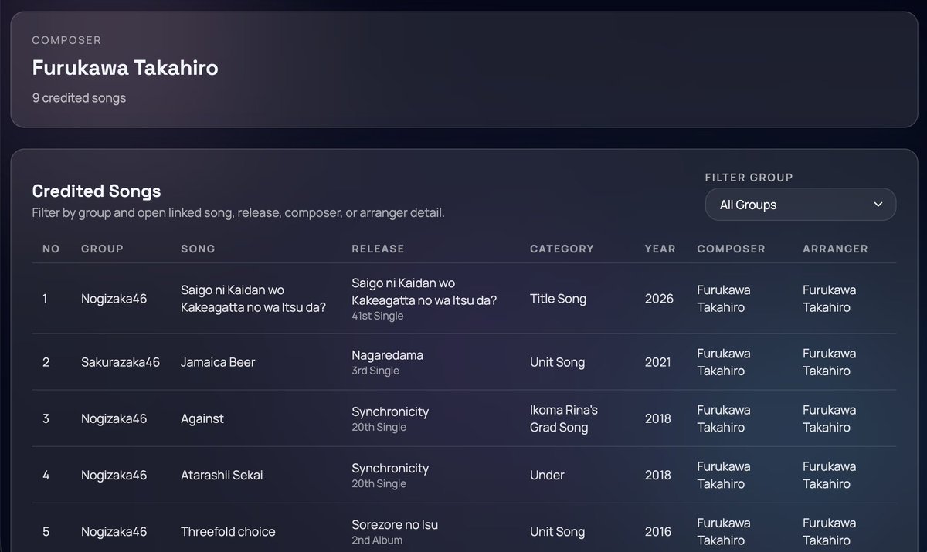Open composer Furukawa Takahiro in Against row
This screenshot has height=552, width=927.
pyautogui.click(x=724, y=418)
